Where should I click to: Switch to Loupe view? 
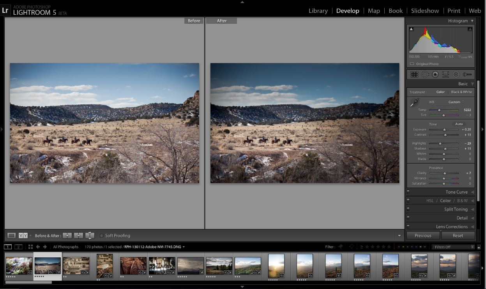coord(12,235)
